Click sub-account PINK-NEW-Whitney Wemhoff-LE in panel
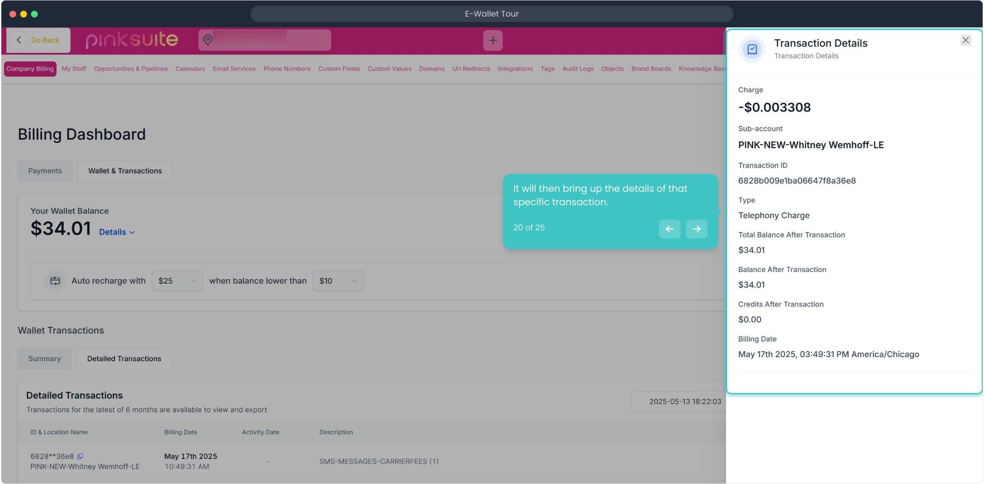This screenshot has height=484, width=984. (811, 145)
